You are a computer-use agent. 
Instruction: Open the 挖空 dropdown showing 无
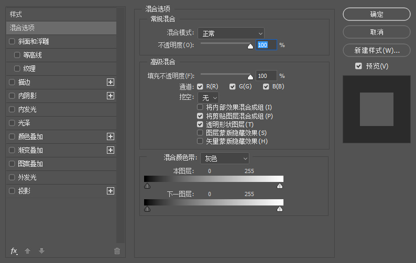(x=209, y=98)
